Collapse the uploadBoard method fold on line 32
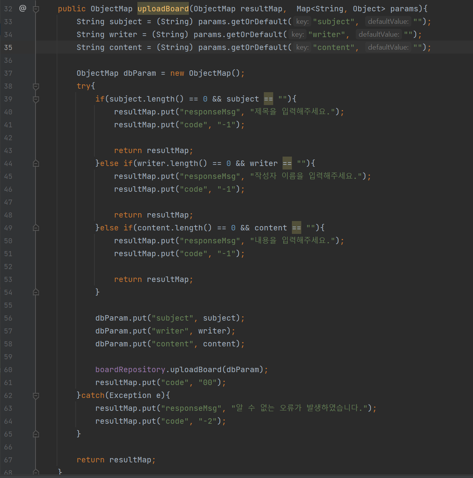The height and width of the screenshot is (478, 473). pyautogui.click(x=36, y=9)
